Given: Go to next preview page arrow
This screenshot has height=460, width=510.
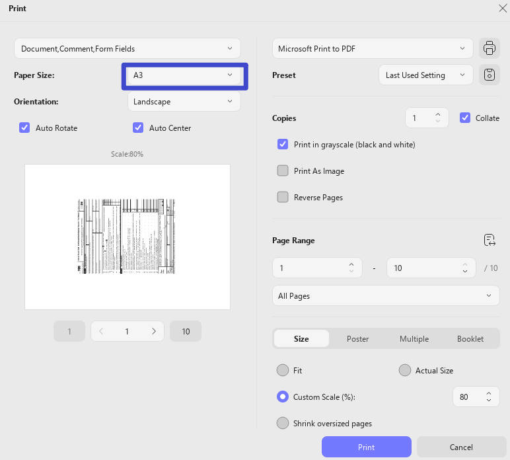Looking at the screenshot, I should coord(154,331).
